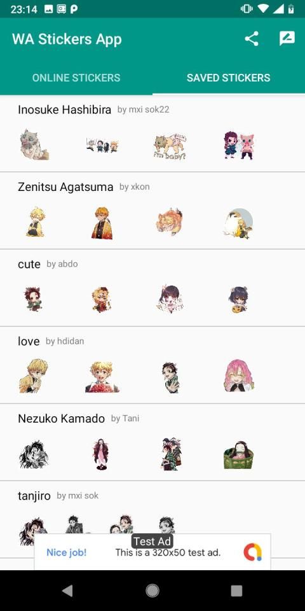Viewport: 305px width, 611px height.
Task: Tap the "I'm baby?" boar sticker
Action: pyautogui.click(x=170, y=146)
